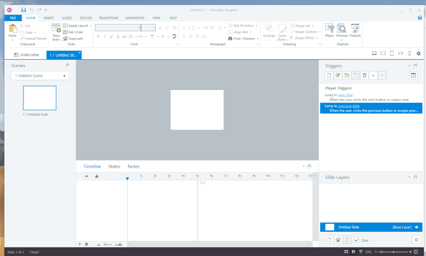Expand the Apply Layout dropdown
426x256 pixels.
(90, 26)
